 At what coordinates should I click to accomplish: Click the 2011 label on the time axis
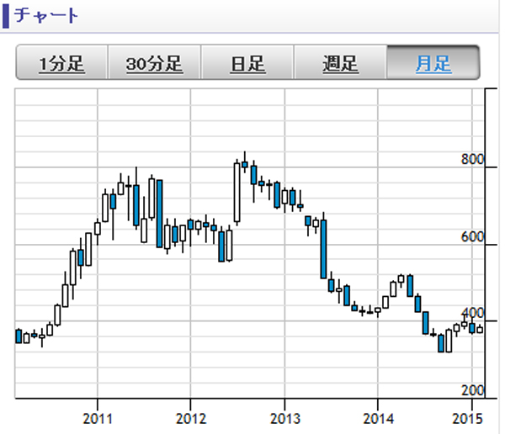98,418
